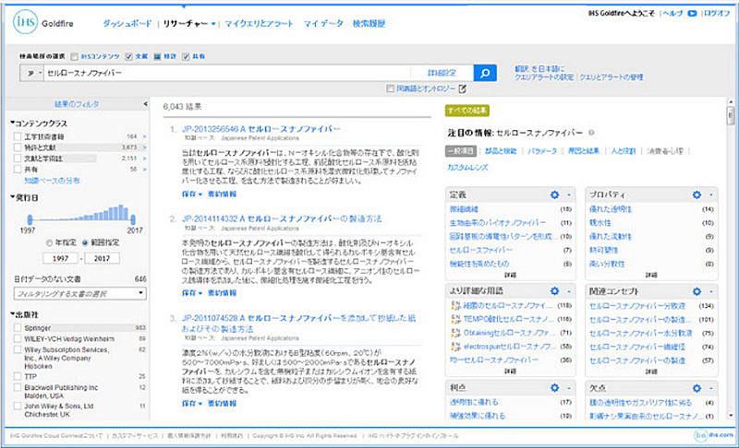
Task: Click the ihs.com logo in footer
Action: [713, 435]
